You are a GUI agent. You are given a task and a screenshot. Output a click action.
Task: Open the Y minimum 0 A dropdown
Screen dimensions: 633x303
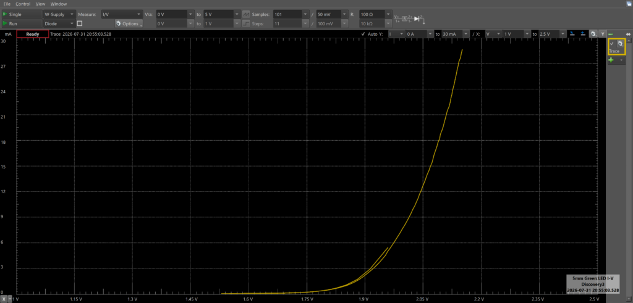point(420,34)
